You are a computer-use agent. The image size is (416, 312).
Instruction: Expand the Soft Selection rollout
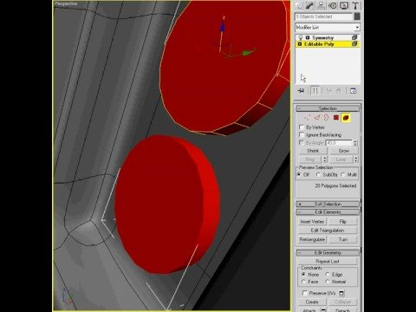click(328, 205)
